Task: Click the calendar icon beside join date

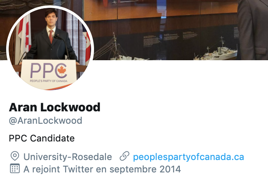Action: click(x=15, y=168)
